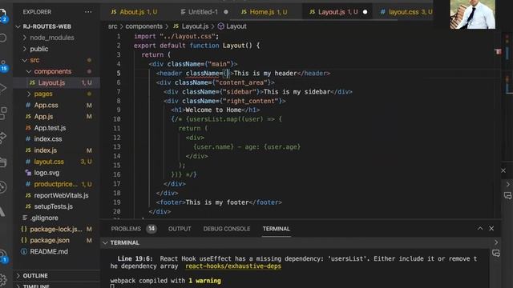Click line number 5 in the gutter
Viewport: 513px width, 288px height.
click(x=119, y=73)
